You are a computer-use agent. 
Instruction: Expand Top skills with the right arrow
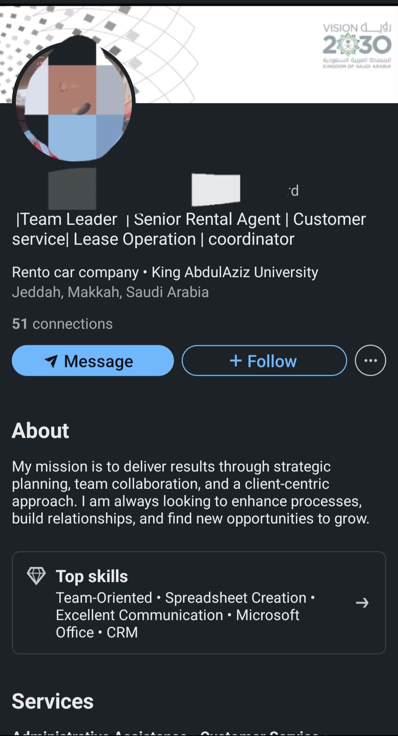[362, 603]
